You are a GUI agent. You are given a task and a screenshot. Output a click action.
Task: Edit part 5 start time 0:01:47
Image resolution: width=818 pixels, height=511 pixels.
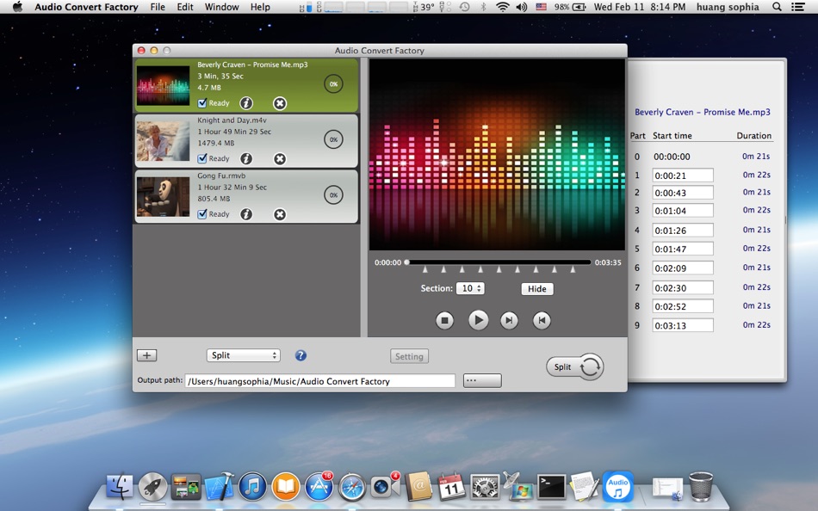(x=682, y=249)
